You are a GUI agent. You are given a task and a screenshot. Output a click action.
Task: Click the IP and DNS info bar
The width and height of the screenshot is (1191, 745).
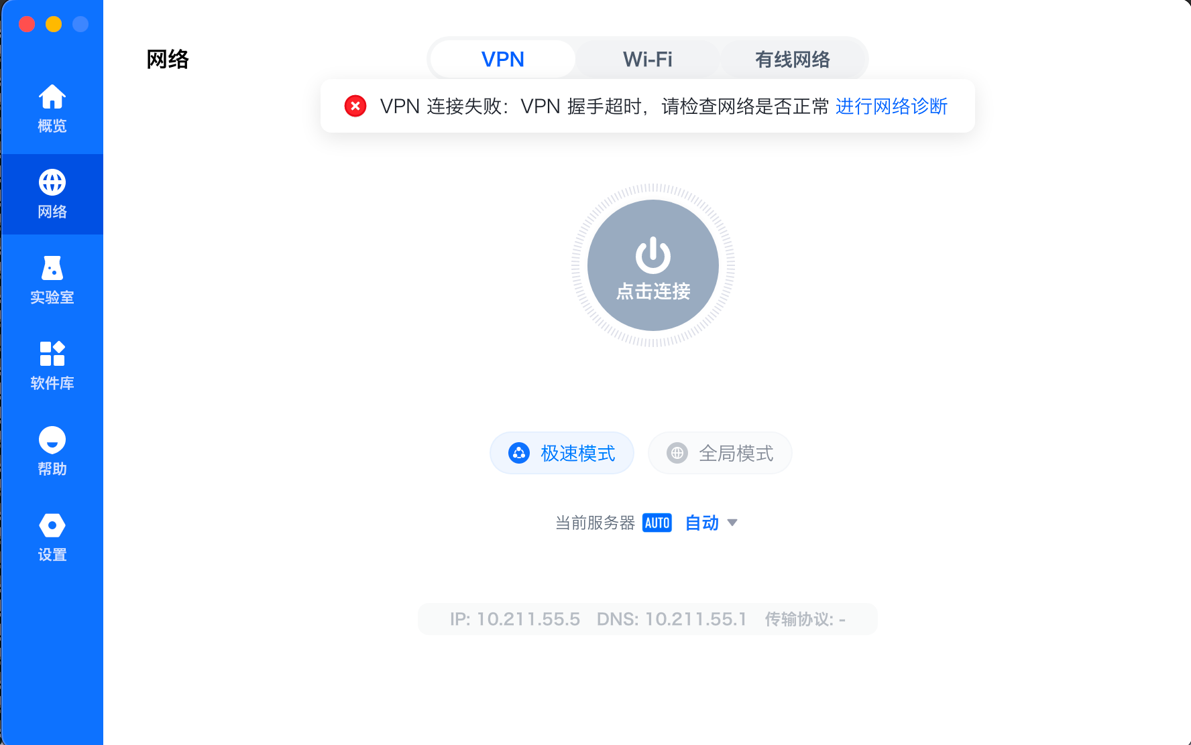pyautogui.click(x=648, y=619)
